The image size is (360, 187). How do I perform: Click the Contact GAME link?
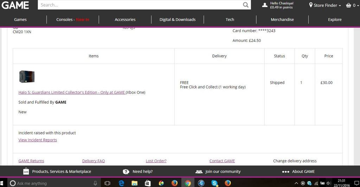(x=222, y=161)
